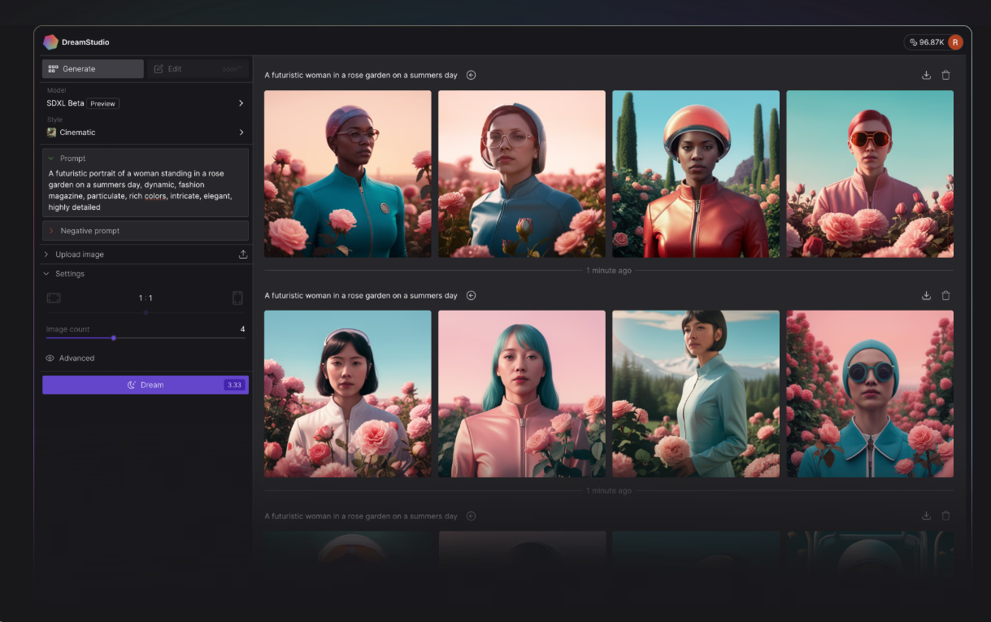Open the SDXL Beta model selector
Screen dimensions: 991x622
(146, 103)
